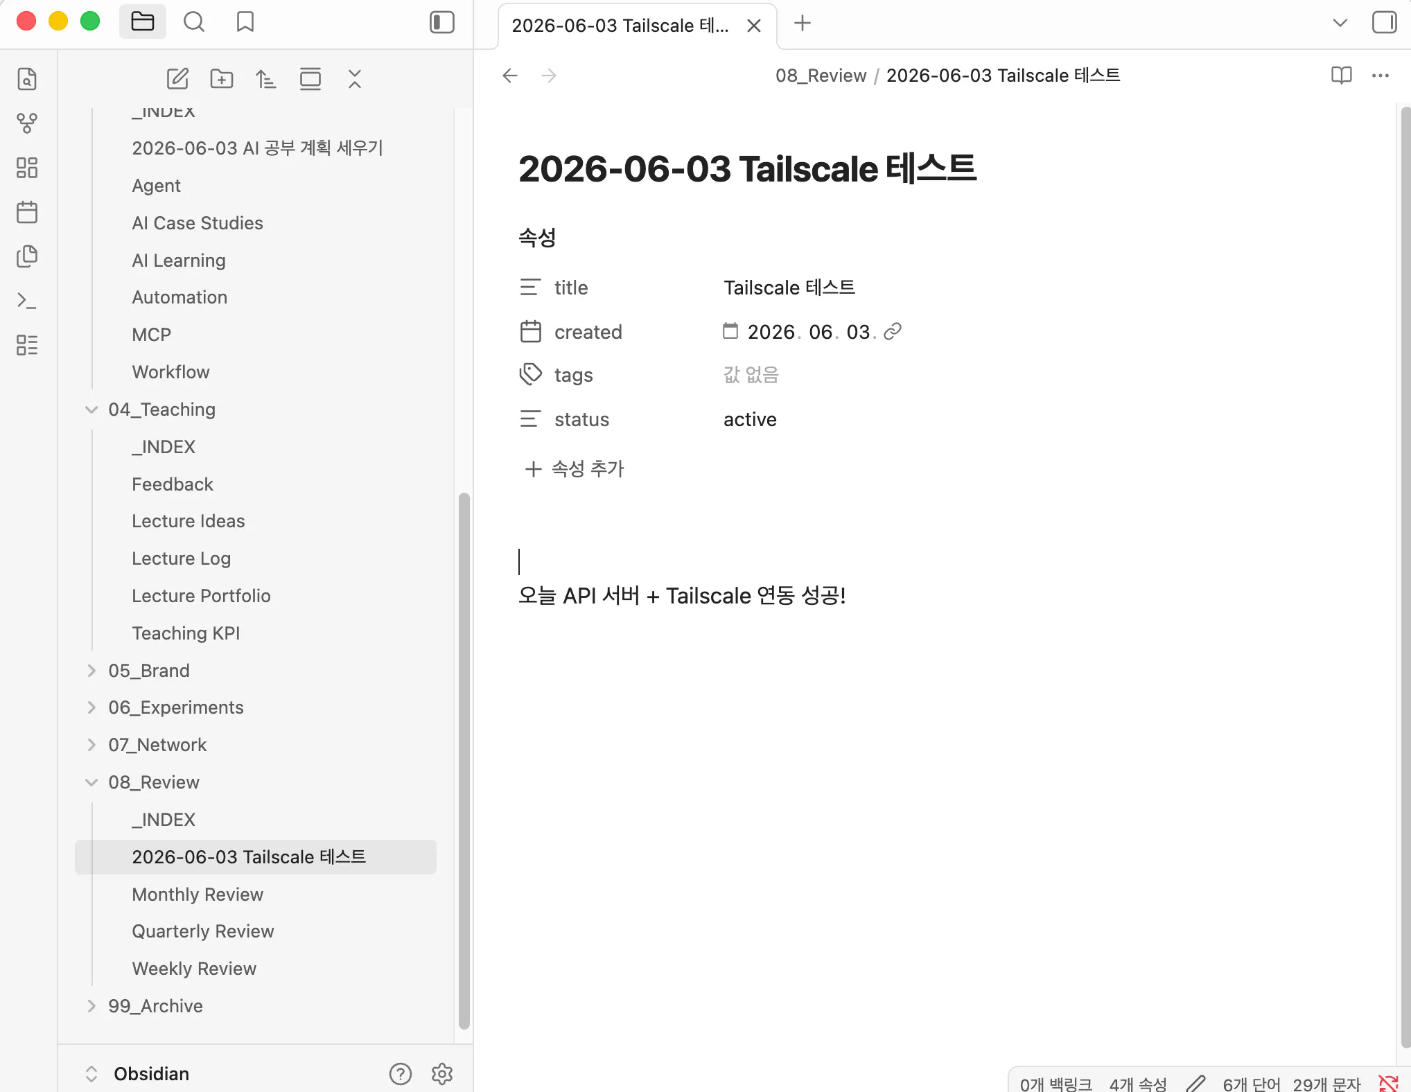
Task: Open 2026-06-03 AI 공부 계획 세우기 note
Action: 257,148
